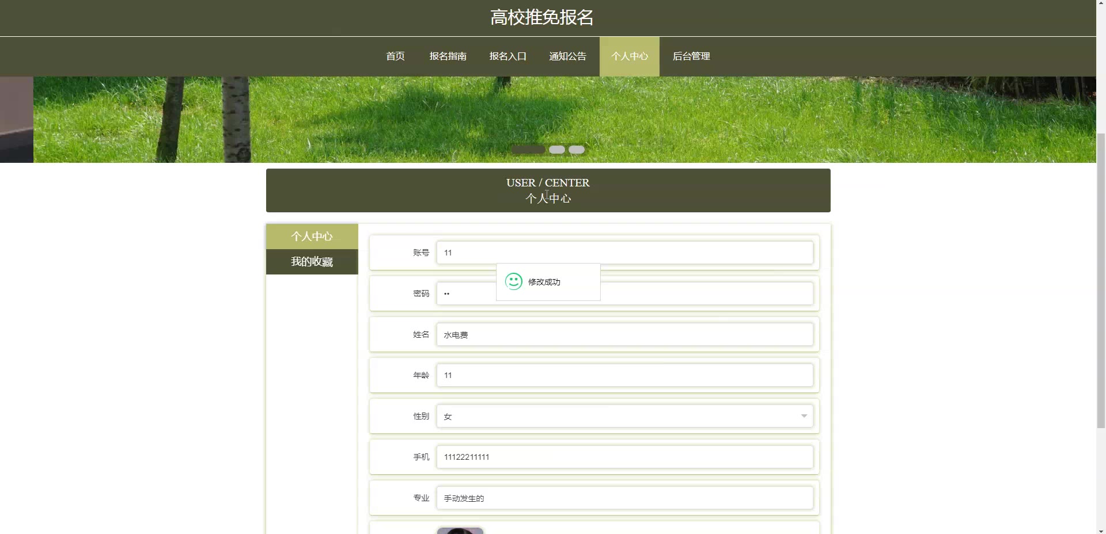Click the 修改成功 notification text
Viewport: 1106px width, 534px height.
544,282
